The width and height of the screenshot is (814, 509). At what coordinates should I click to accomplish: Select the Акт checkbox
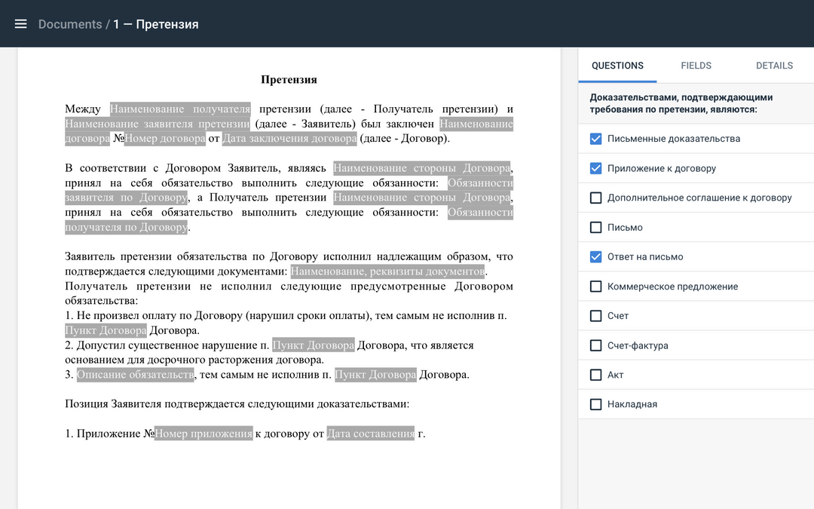point(595,375)
